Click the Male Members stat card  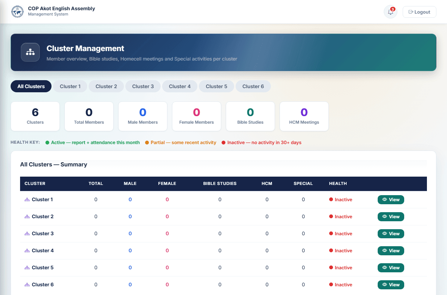[143, 116]
